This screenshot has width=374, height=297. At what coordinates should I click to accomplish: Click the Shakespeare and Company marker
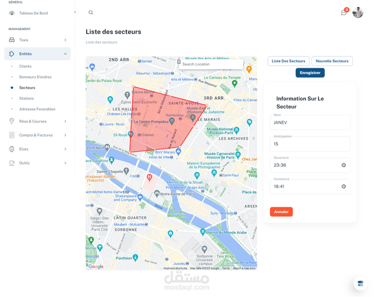(140, 197)
